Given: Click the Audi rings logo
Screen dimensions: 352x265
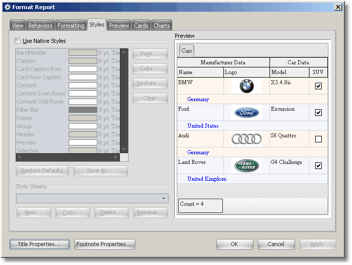Looking at the screenshot, I should point(246,139).
